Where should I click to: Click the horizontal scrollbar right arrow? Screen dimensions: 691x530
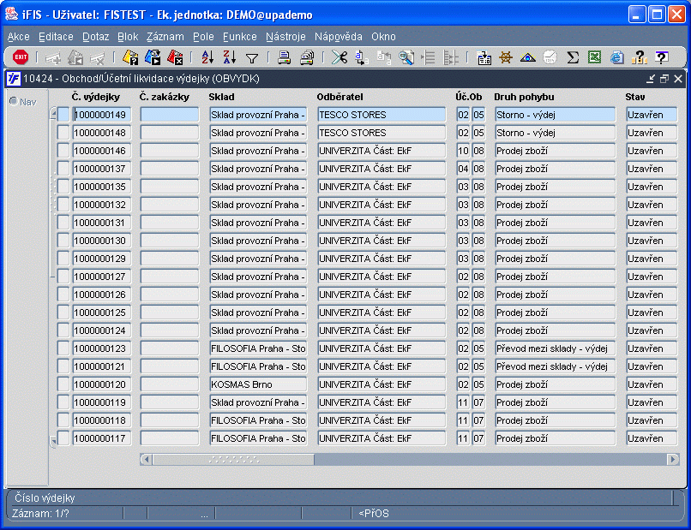coord(673,460)
